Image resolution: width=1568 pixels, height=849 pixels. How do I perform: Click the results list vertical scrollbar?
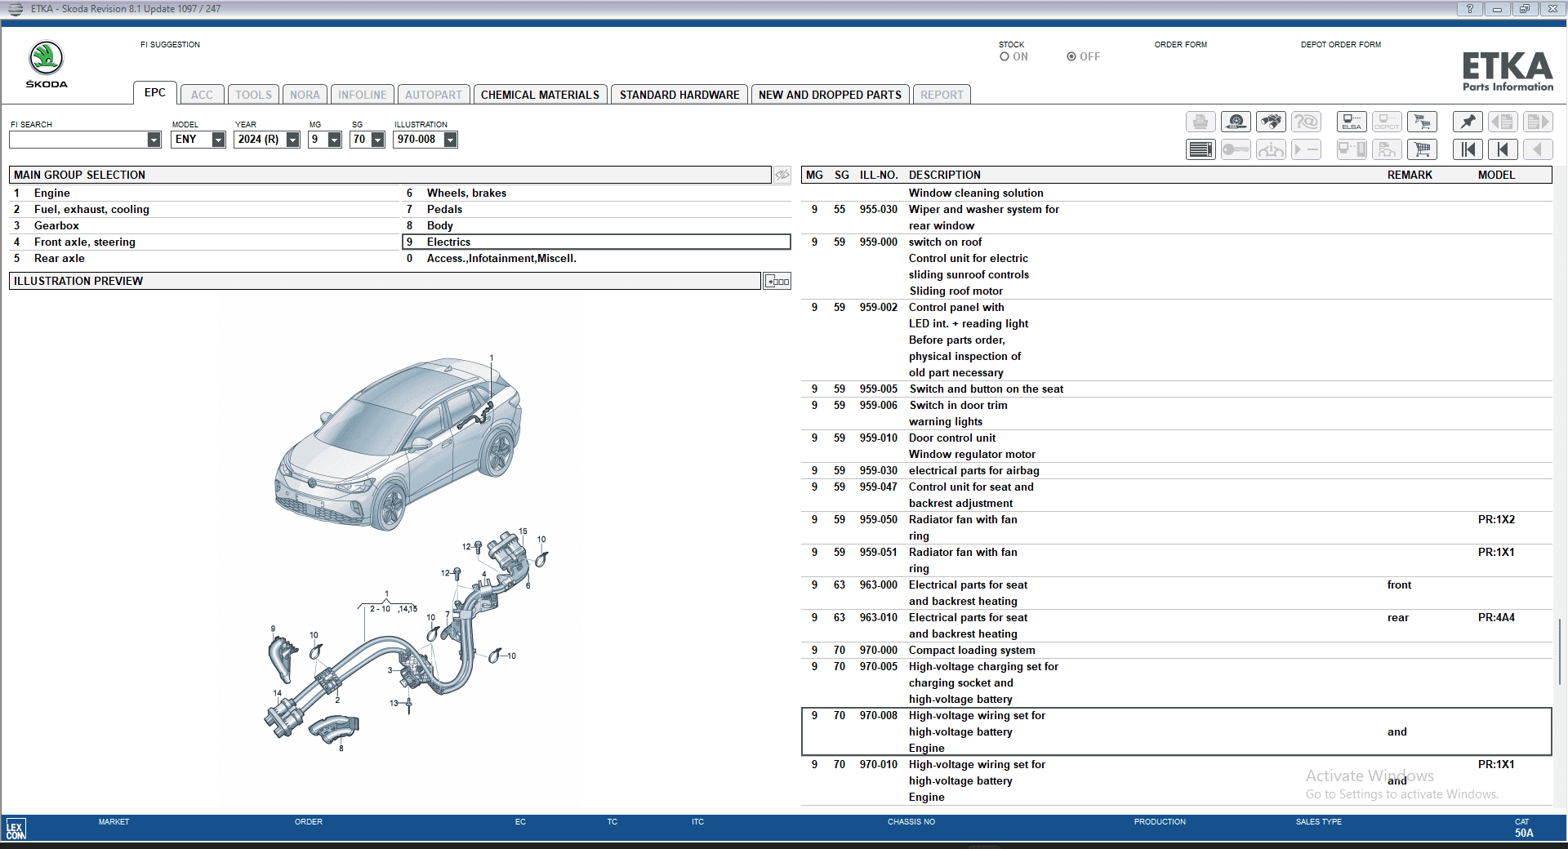tap(1559, 651)
